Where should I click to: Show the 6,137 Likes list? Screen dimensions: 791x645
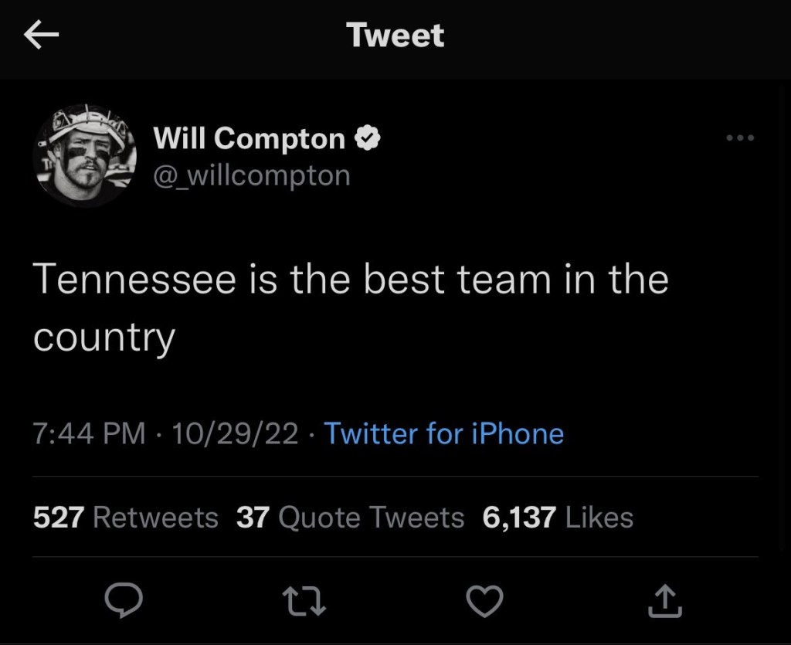point(557,517)
